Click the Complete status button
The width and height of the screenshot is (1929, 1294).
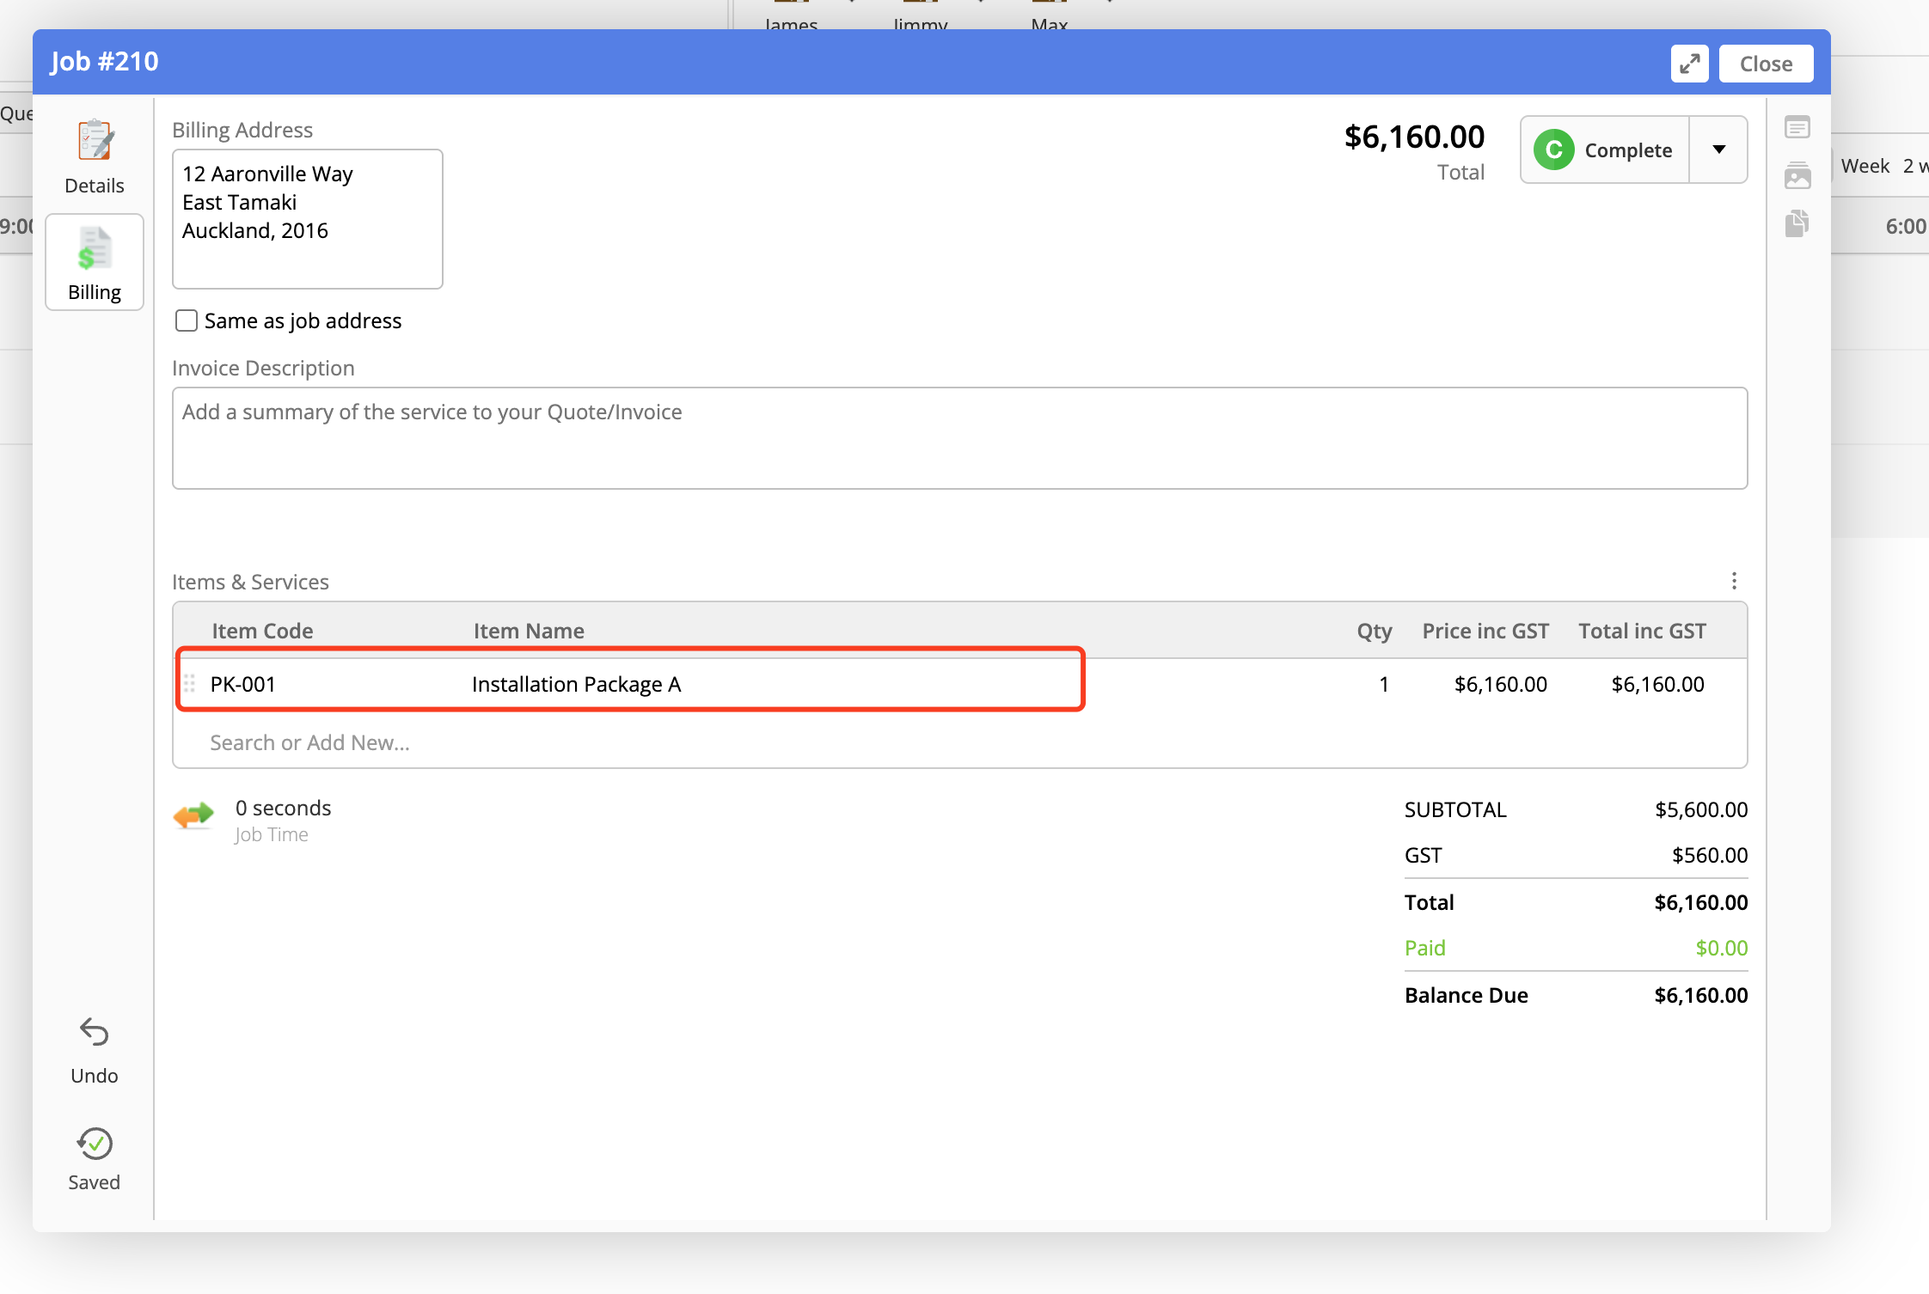(1605, 150)
